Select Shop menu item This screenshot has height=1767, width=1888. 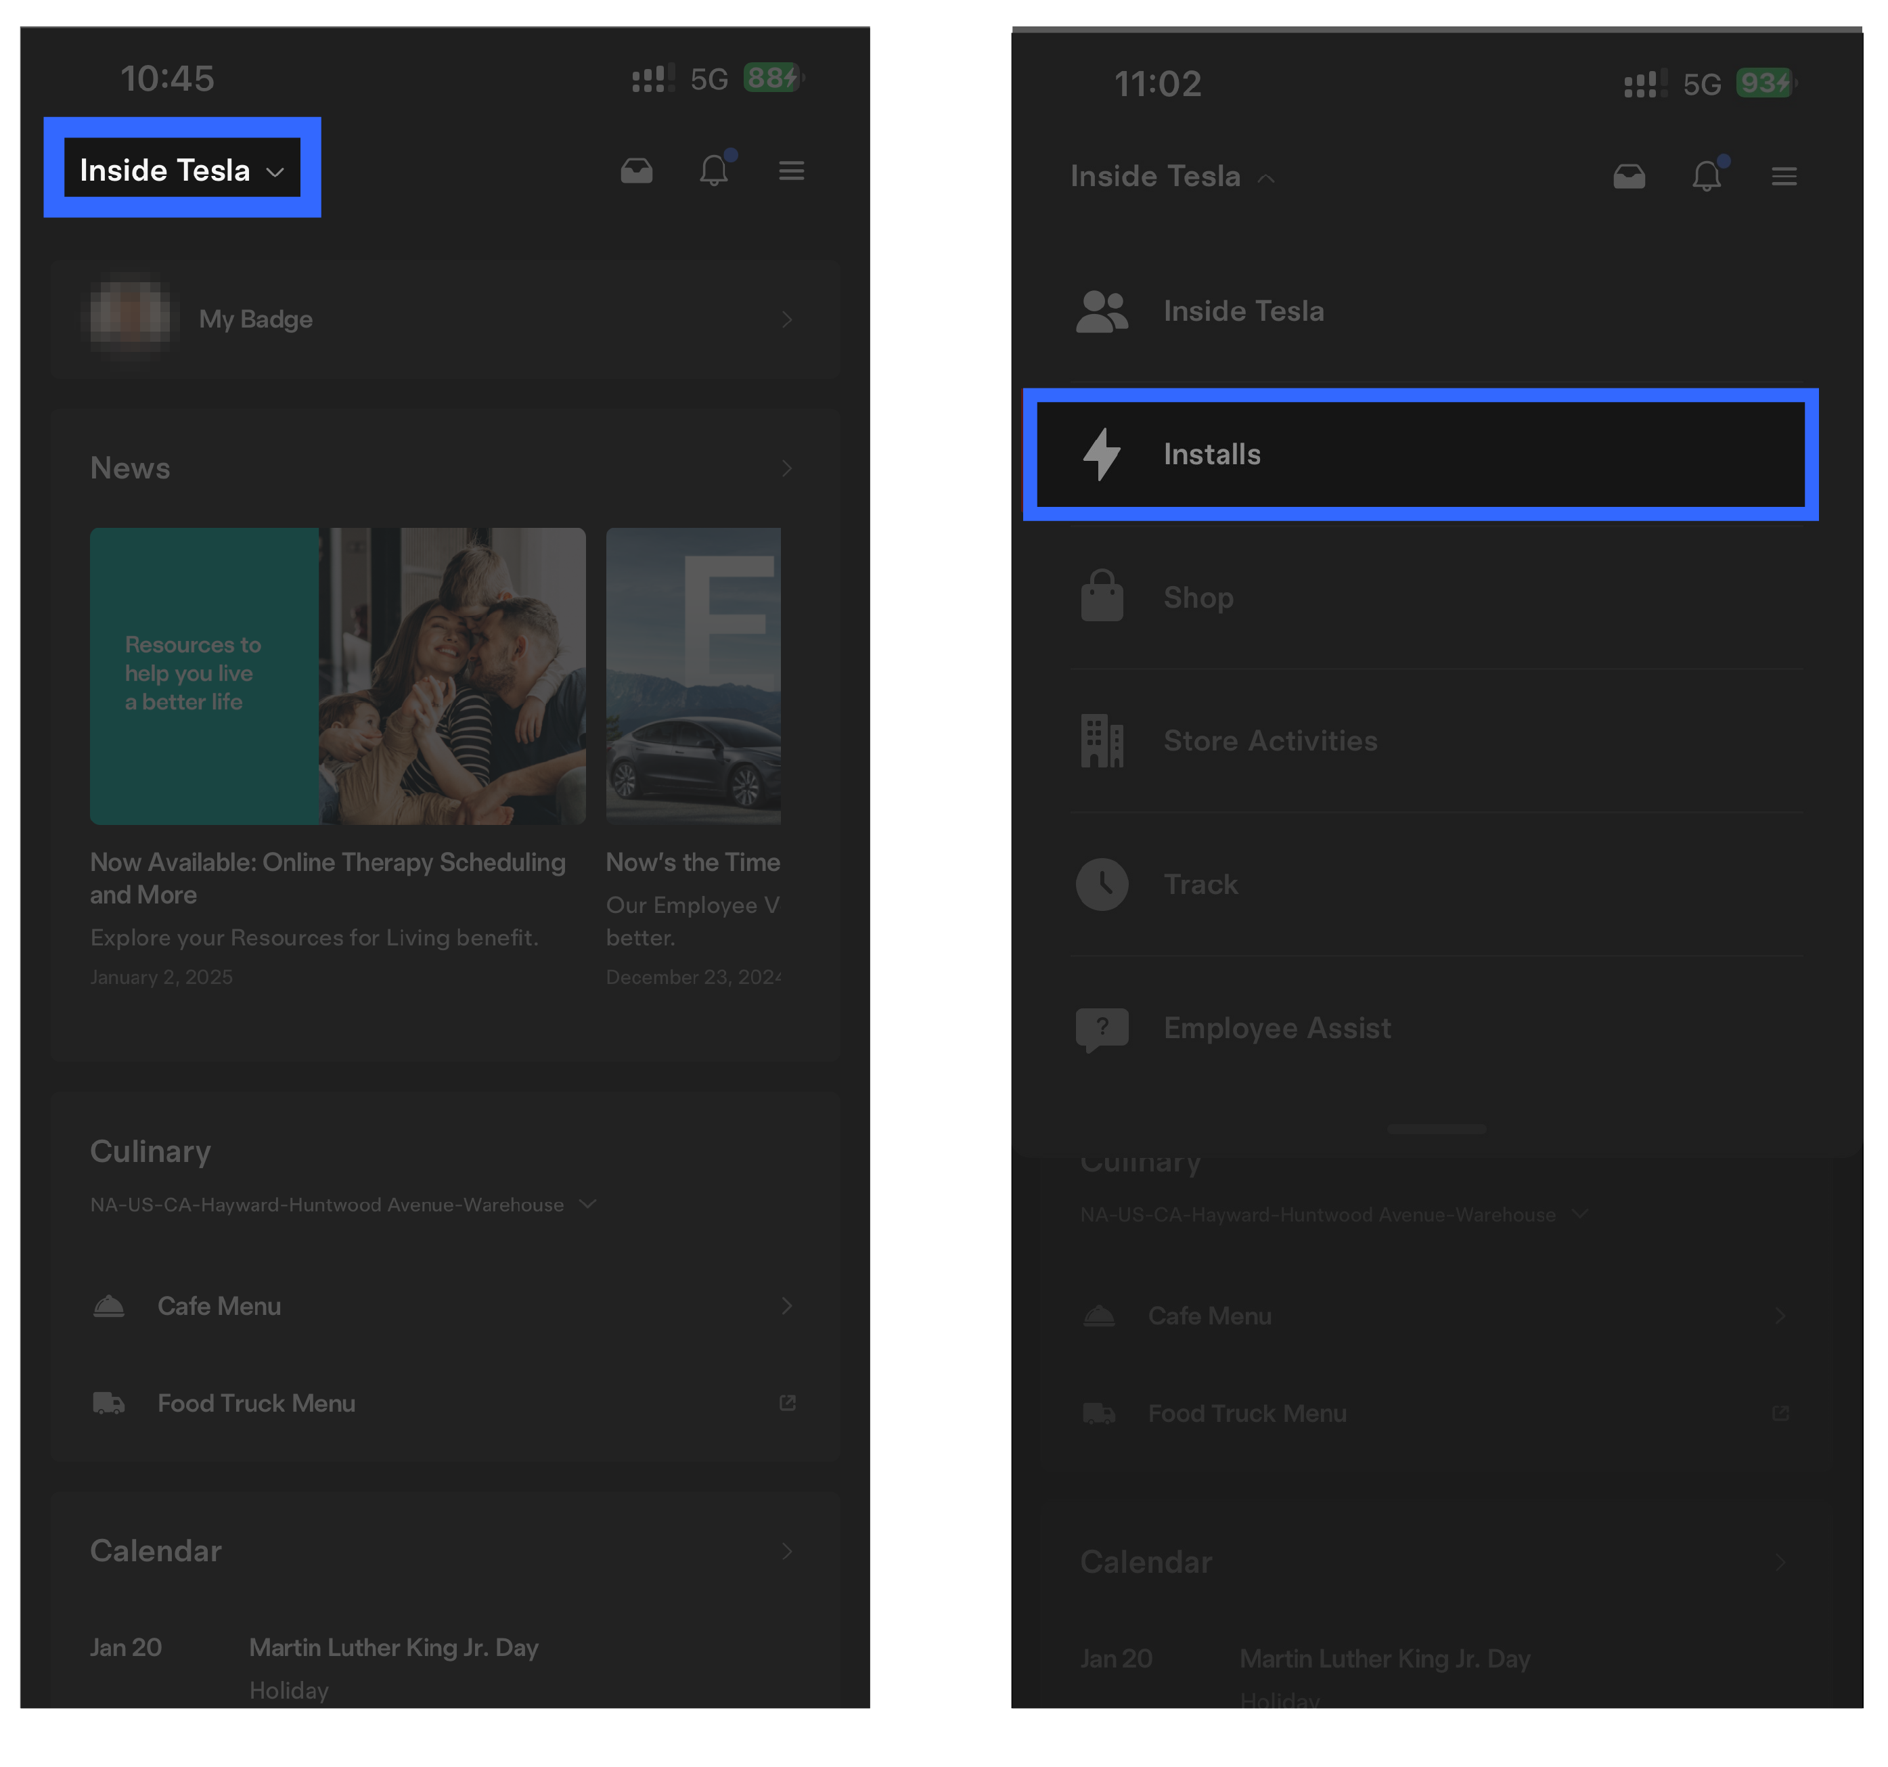click(1436, 598)
